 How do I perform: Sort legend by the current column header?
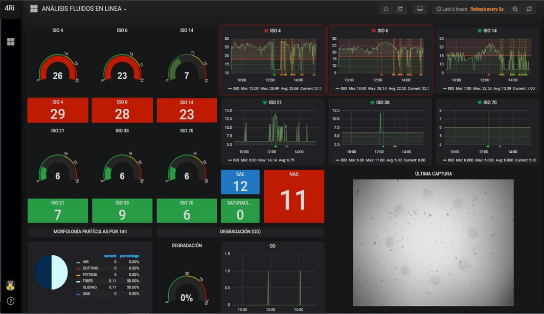(x=110, y=256)
